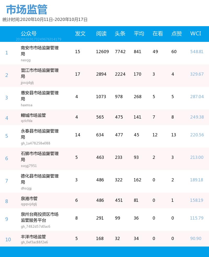Viewport: 209px width, 257px height.
Task: Select the 晋江市市场监督管理局 account name
Action: [40, 73]
